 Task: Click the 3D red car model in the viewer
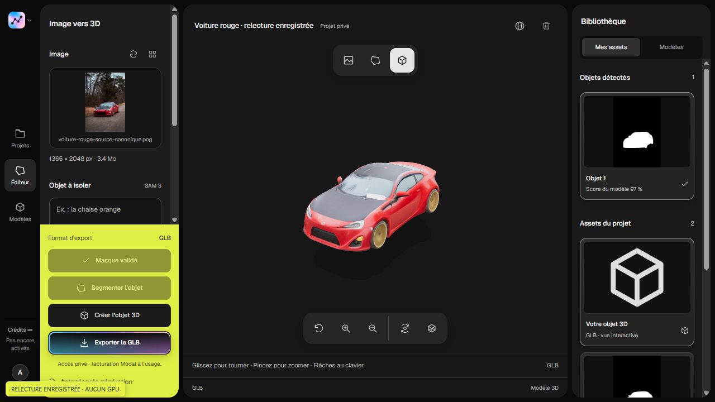(x=371, y=207)
